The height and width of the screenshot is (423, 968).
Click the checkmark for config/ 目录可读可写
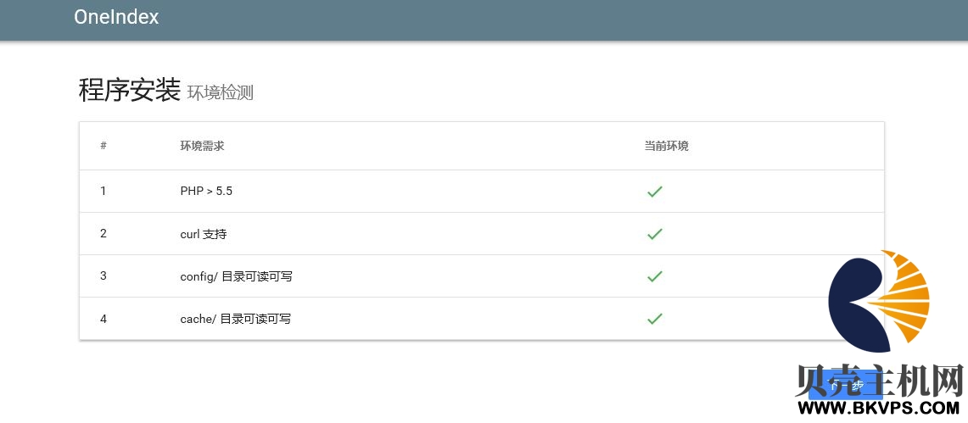tap(654, 276)
